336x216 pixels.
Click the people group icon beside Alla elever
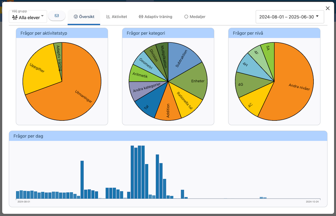pyautogui.click(x=15, y=18)
